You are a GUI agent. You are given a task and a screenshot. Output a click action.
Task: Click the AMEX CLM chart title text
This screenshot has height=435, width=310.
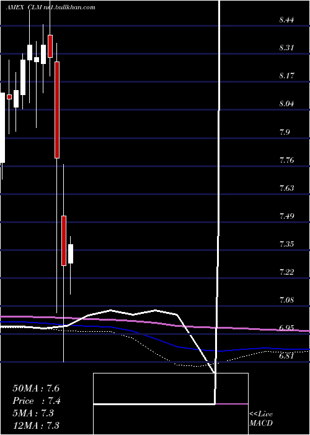(51, 7)
